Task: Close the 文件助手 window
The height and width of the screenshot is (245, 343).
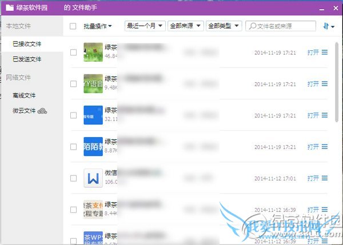Action: [x=336, y=9]
